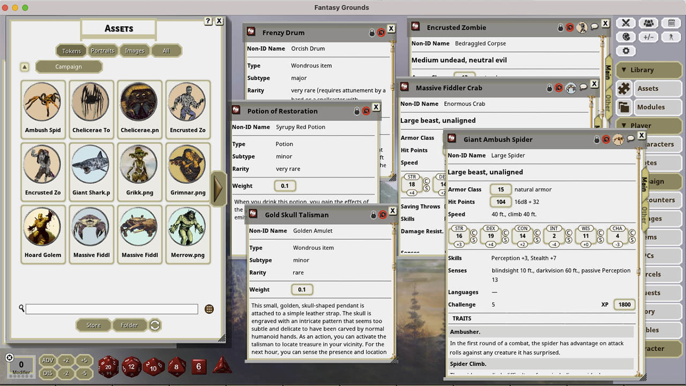
Task: Open the dice color palette icon
Action: point(625,37)
